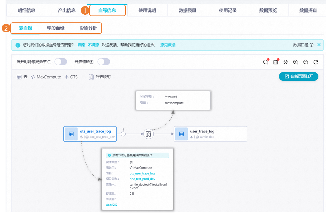
Task: Click the 表 legend grid icon
Action: click(19, 77)
